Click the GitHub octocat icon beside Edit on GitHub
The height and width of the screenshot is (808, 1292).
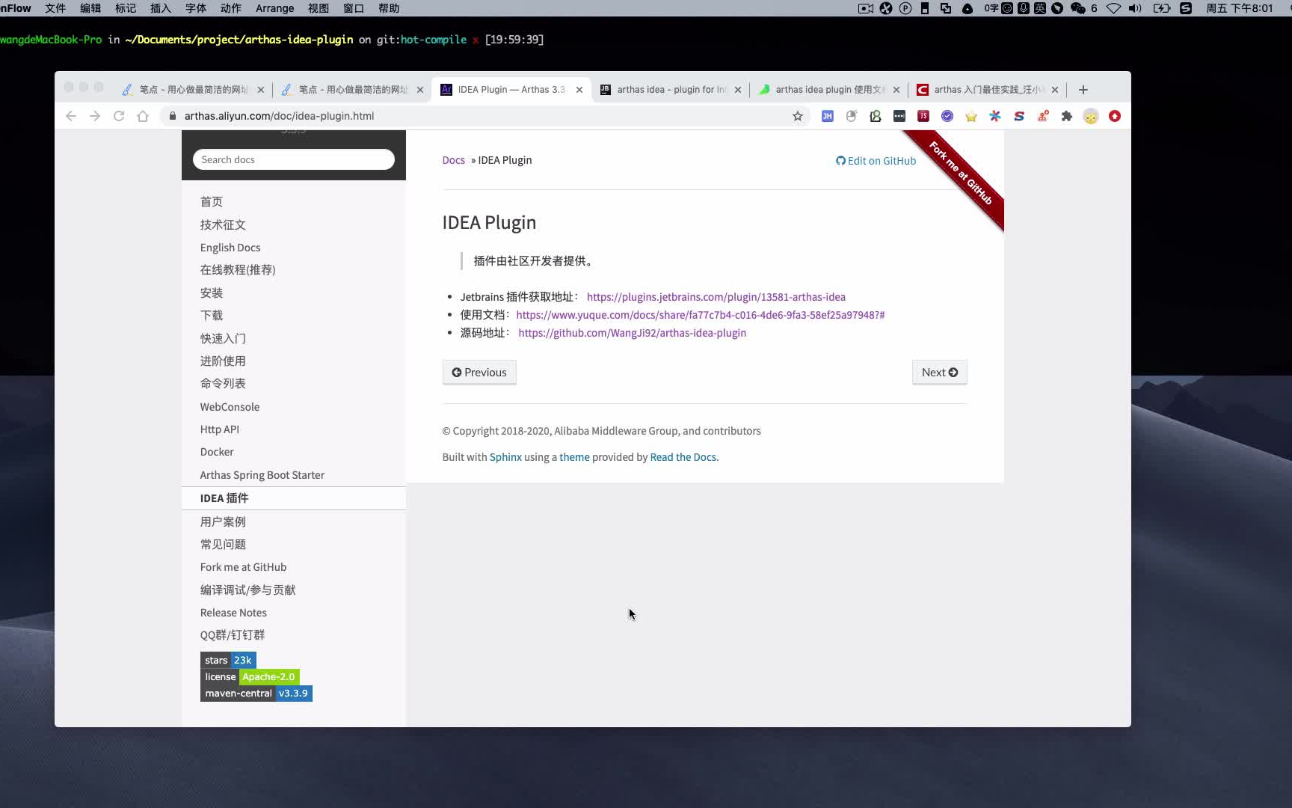point(840,160)
